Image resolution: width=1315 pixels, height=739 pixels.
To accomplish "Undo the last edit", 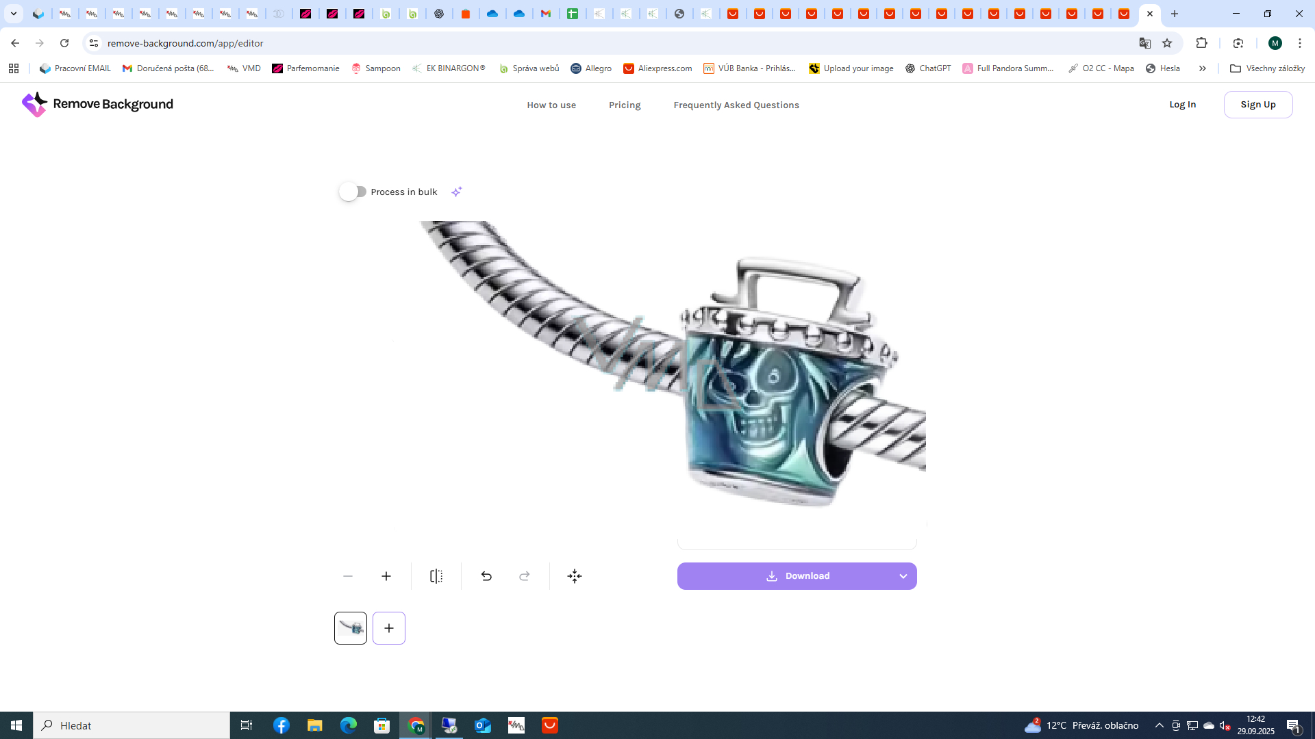I will 486,576.
